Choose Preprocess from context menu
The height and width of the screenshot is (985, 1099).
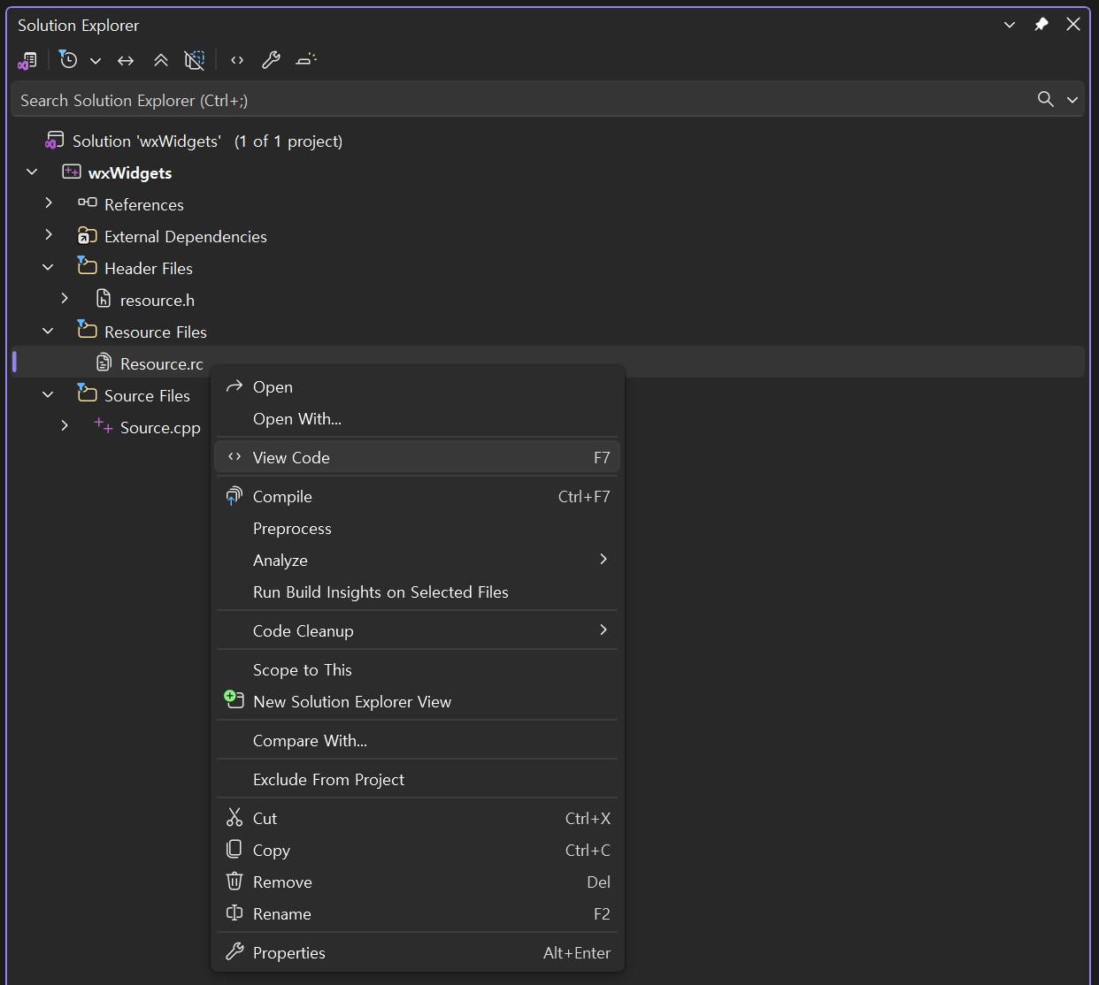pyautogui.click(x=418, y=529)
